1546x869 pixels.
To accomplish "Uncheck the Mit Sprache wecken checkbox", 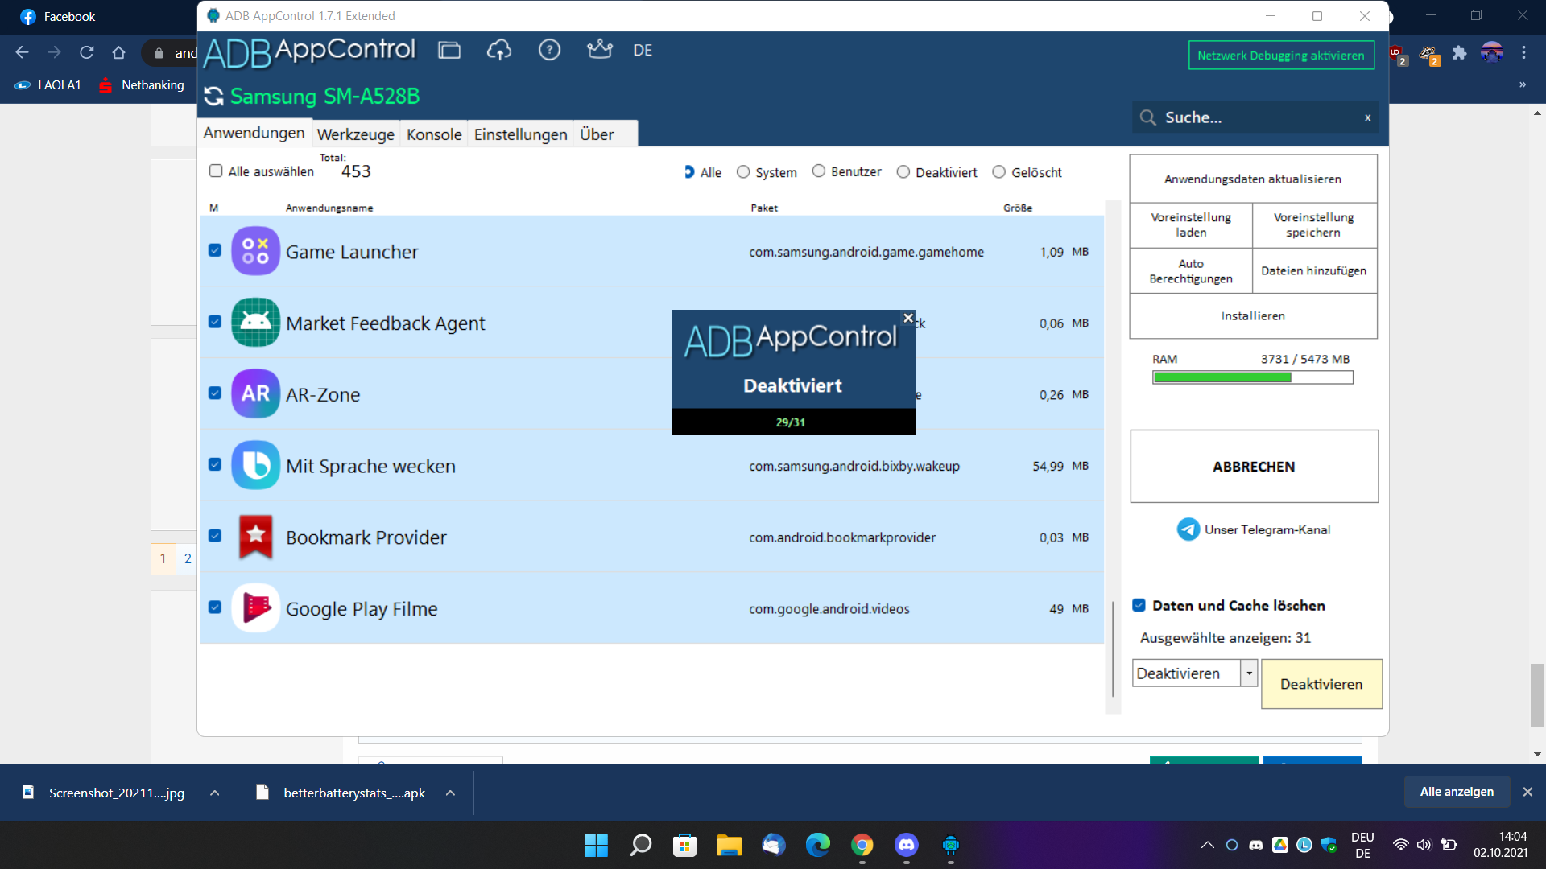I will click(215, 464).
